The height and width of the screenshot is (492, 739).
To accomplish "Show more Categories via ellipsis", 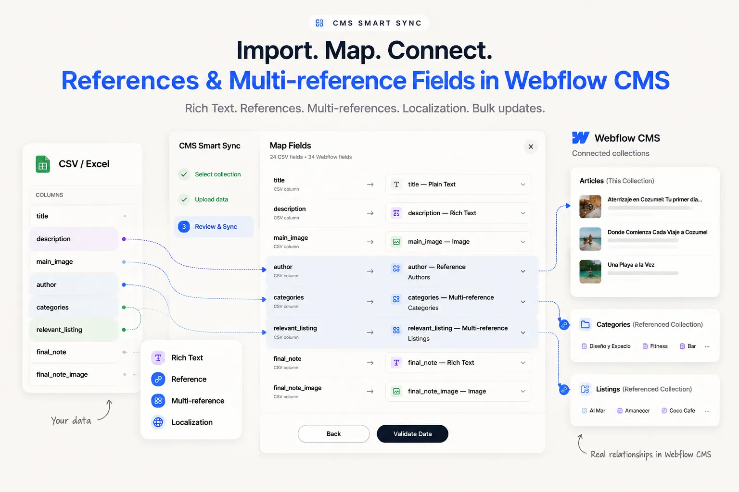I will pyautogui.click(x=707, y=346).
